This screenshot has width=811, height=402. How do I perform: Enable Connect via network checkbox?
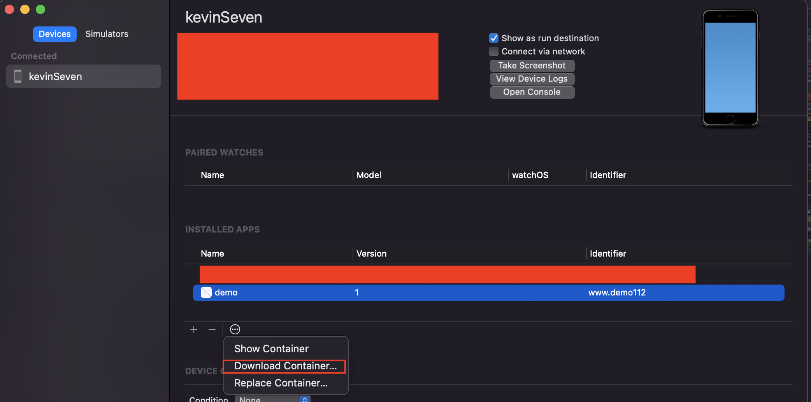coord(494,51)
